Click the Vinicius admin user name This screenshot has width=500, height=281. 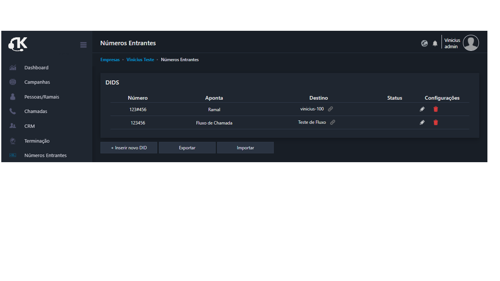coord(452,43)
